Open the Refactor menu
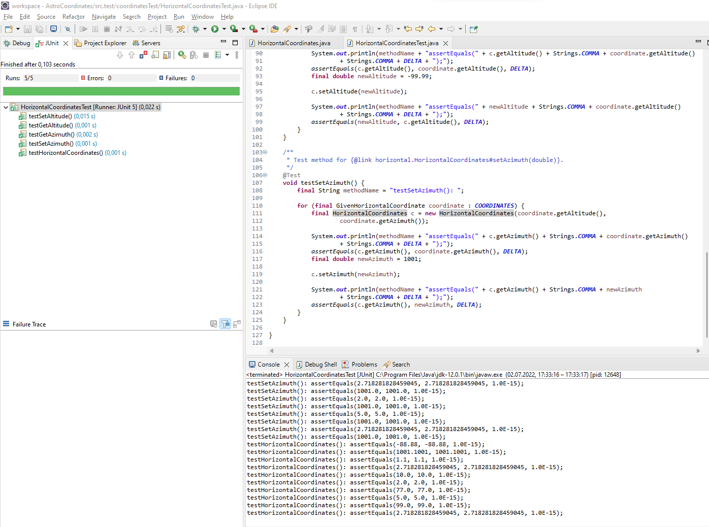Viewport: 709px width, 527px height. [x=73, y=17]
